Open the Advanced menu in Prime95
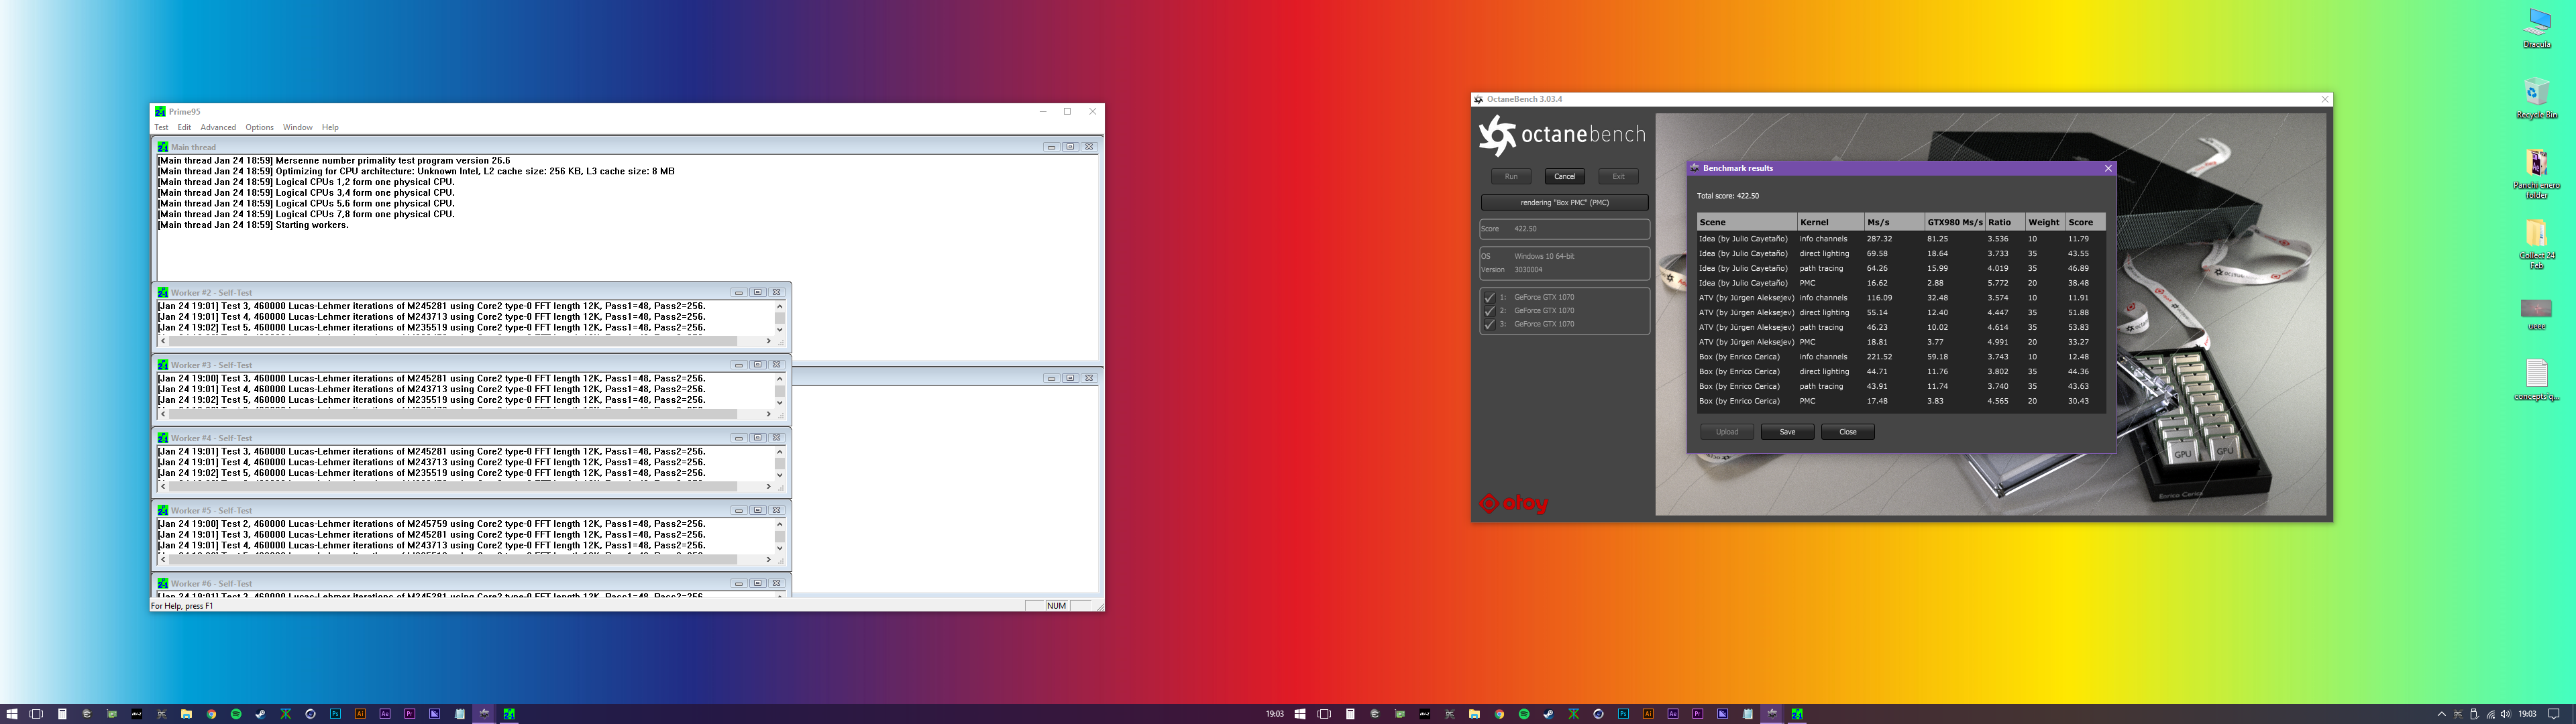The image size is (2576, 724). tap(218, 127)
